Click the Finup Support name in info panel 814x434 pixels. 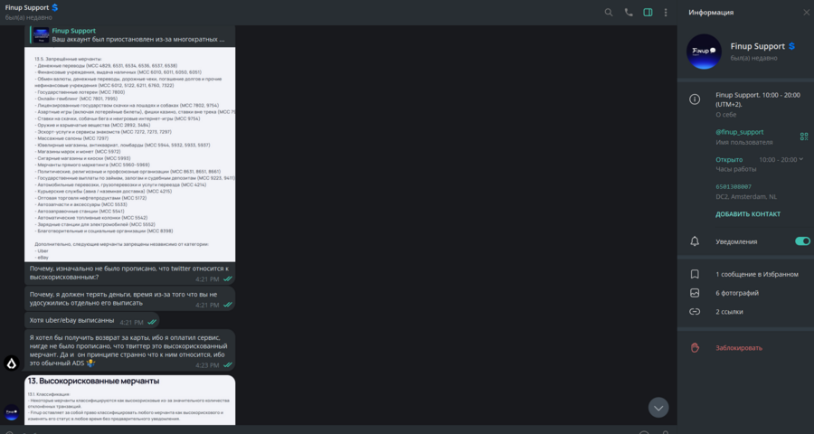point(757,46)
